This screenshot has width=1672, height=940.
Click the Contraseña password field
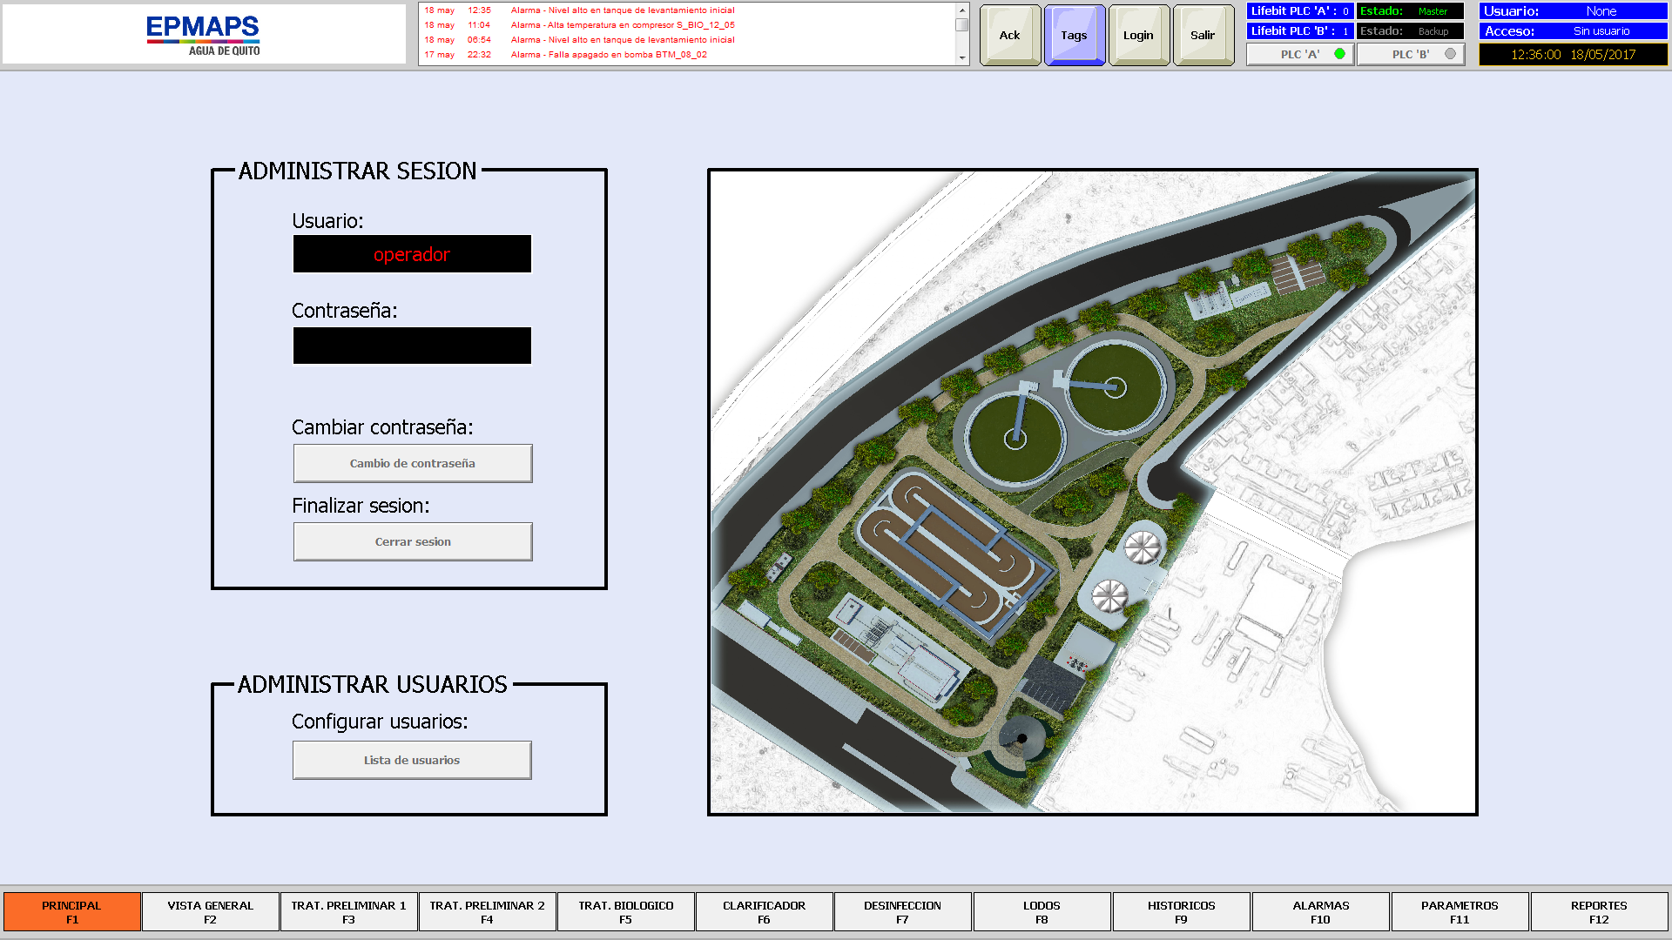(x=412, y=346)
